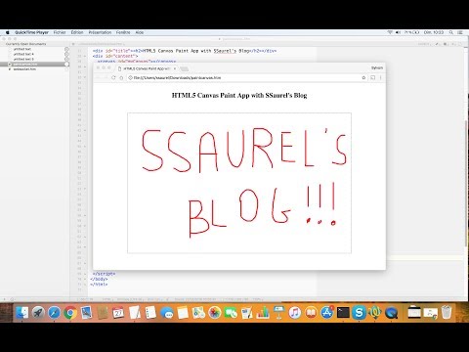This screenshot has width=469, height=352.
Task: Click the volume icon in menu bar
Action: click(x=398, y=32)
